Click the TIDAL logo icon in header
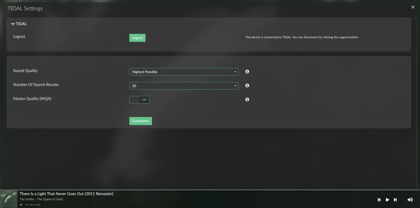Image resolution: width=420 pixels, height=208 pixels. coord(13,24)
